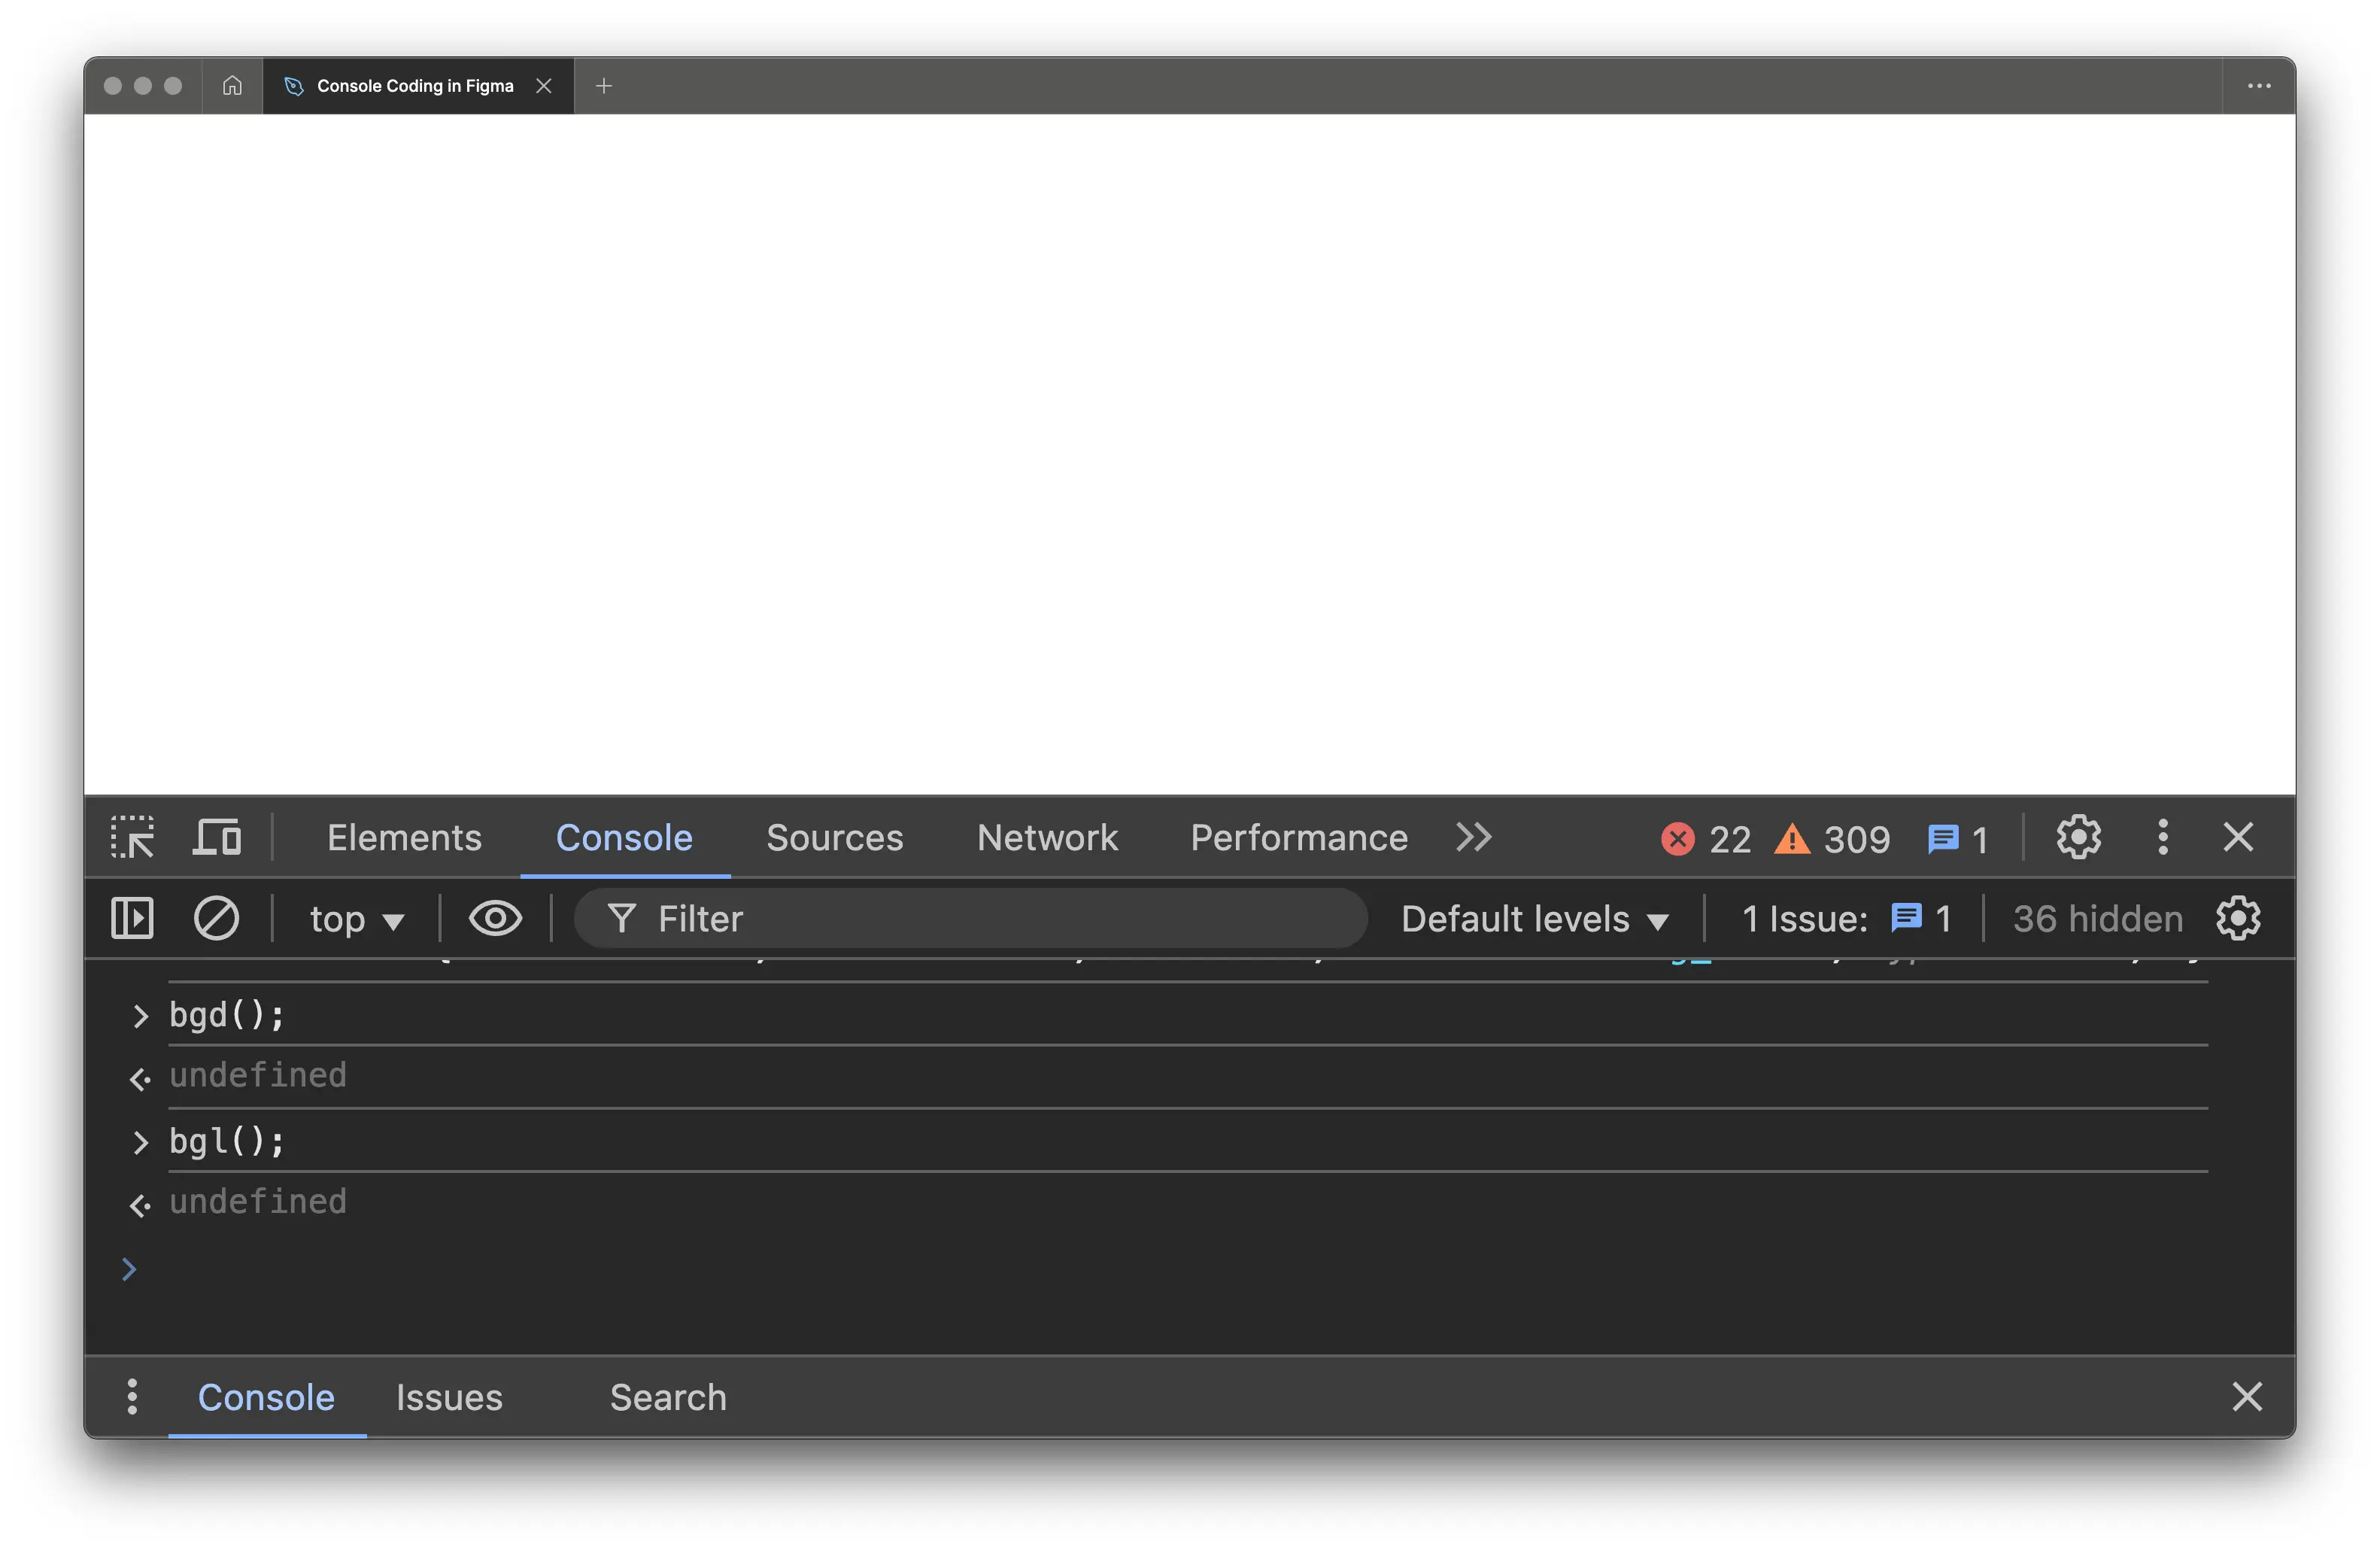Switch to the Network panel tab
The image size is (2380, 1550).
(x=1047, y=837)
